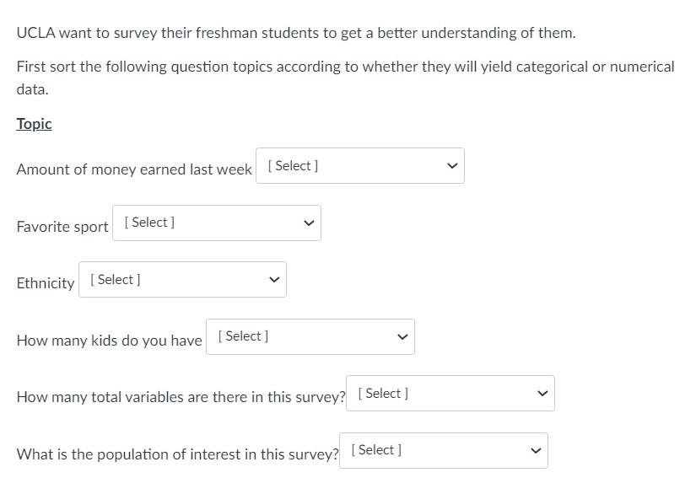Click chevron arrow on total variables dropdown
Viewport: 696px width, 494px height.
pos(542,394)
